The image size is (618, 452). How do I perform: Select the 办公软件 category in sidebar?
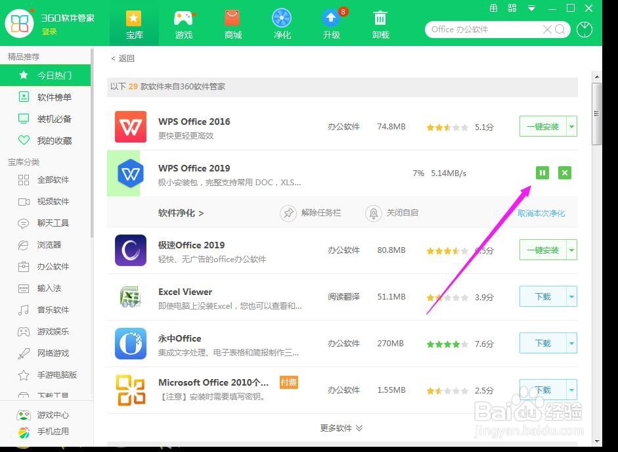pos(45,267)
